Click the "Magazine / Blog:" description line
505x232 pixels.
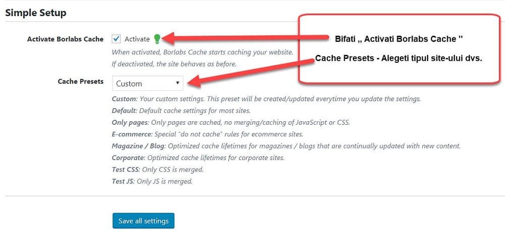tap(286, 146)
